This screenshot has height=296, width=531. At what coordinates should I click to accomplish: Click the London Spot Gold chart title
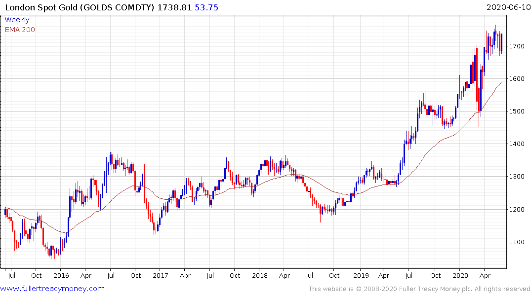[x=80, y=7]
